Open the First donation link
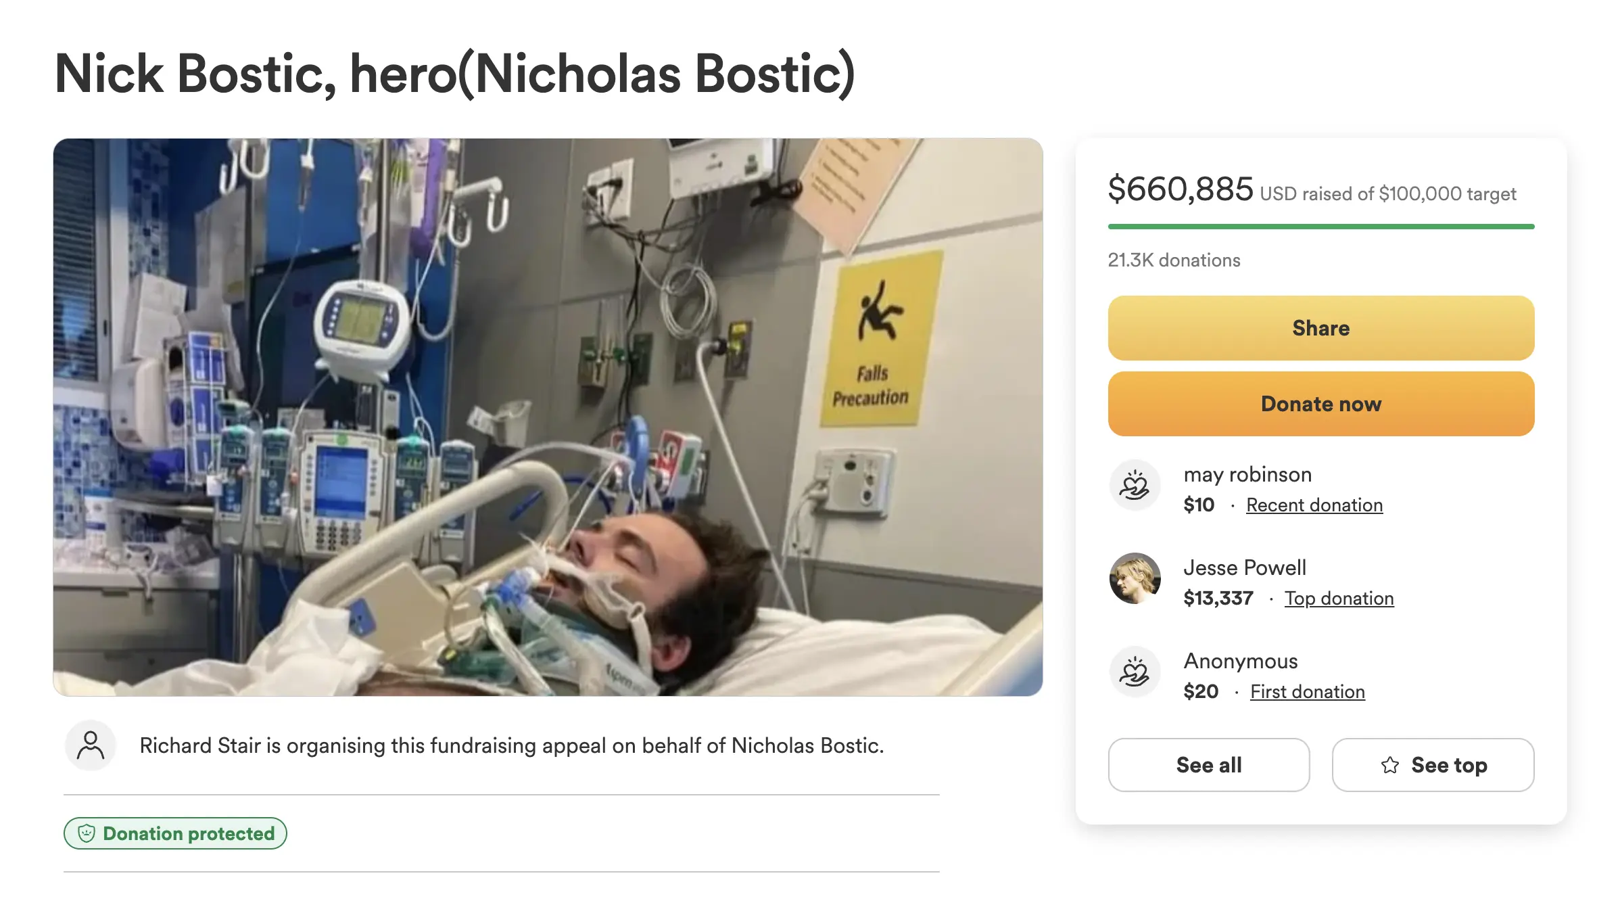Image resolution: width=1620 pixels, height=905 pixels. click(x=1307, y=692)
